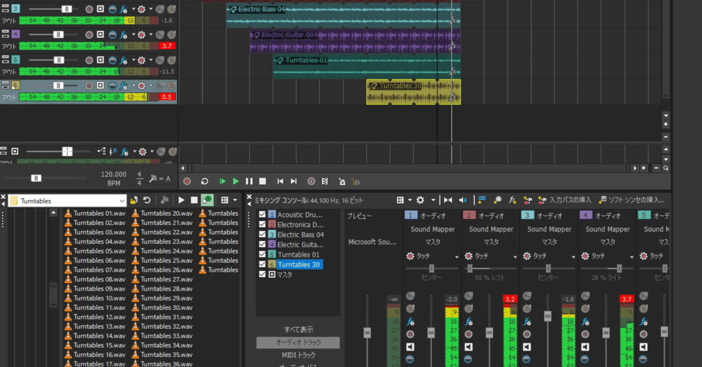Click the preview play icon in the media browser

182,200
